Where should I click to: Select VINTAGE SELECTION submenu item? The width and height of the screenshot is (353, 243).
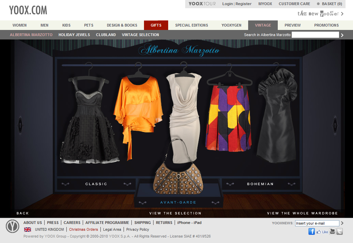pyautogui.click(x=141, y=35)
